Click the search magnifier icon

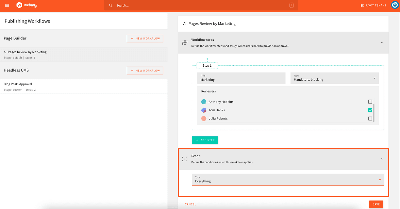[x=111, y=6]
